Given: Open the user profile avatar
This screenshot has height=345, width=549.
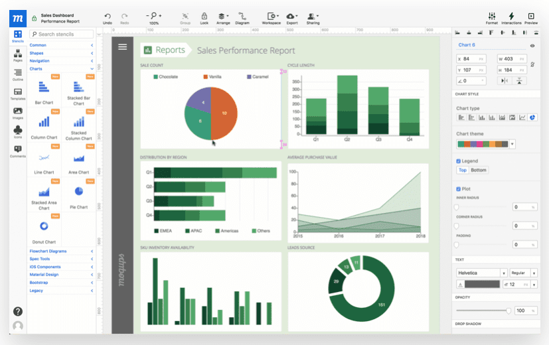Looking at the screenshot, I should pyautogui.click(x=18, y=326).
